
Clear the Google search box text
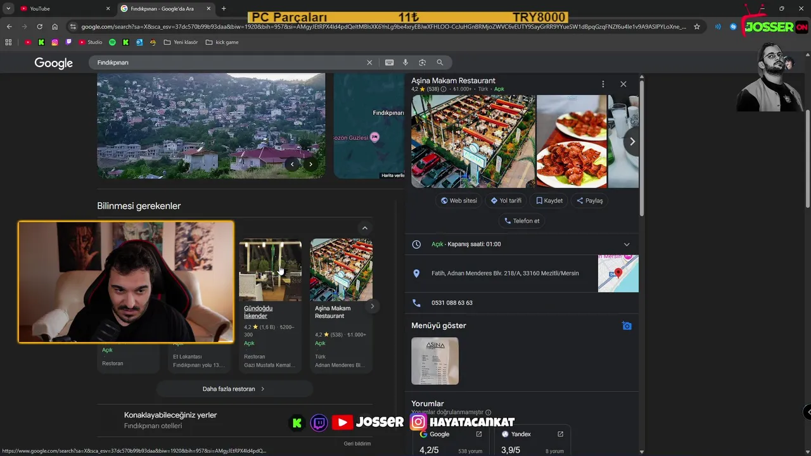[x=369, y=63]
